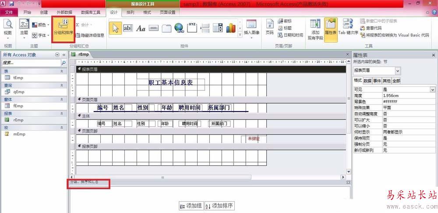Collapse the Queries (查询) group

pos(62,85)
